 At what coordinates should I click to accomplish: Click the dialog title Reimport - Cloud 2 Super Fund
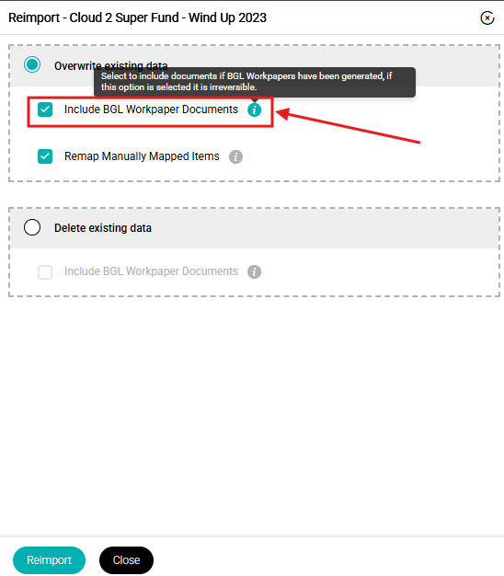(137, 18)
